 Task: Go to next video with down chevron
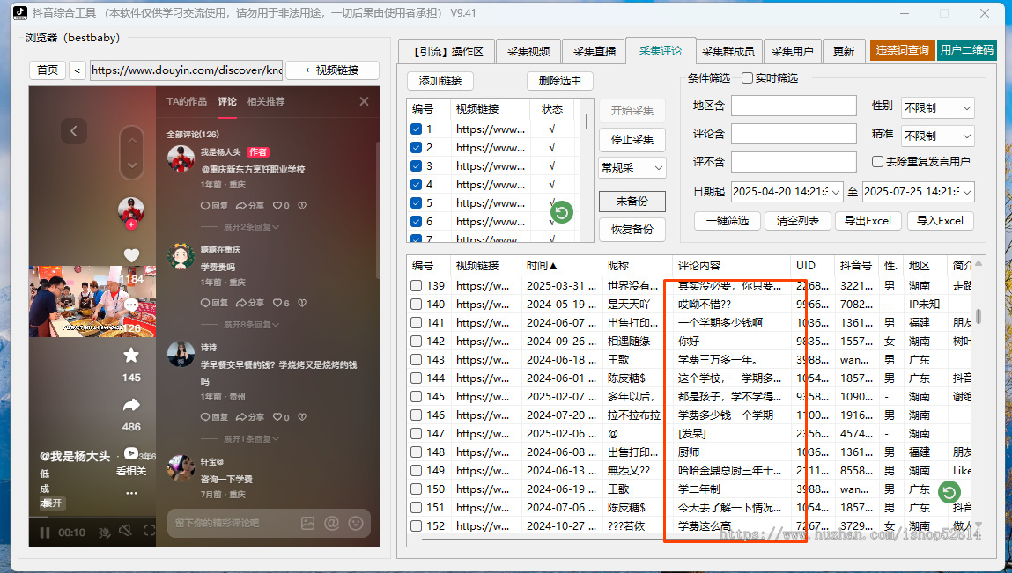131,165
